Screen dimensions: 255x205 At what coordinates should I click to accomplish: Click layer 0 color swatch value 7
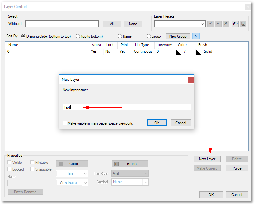point(185,52)
